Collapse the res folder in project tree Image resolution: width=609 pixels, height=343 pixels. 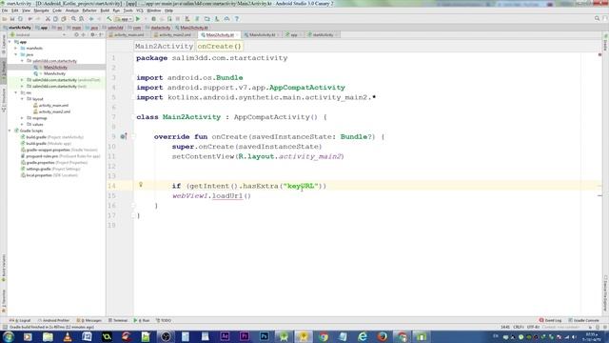(16, 92)
